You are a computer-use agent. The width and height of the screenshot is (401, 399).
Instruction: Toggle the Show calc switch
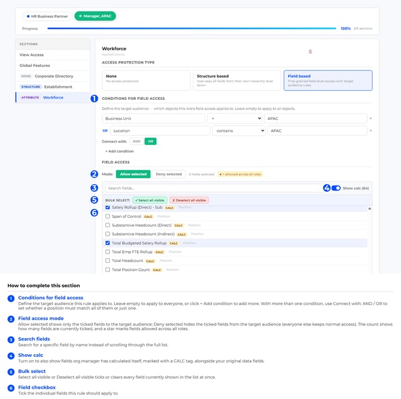(x=336, y=188)
